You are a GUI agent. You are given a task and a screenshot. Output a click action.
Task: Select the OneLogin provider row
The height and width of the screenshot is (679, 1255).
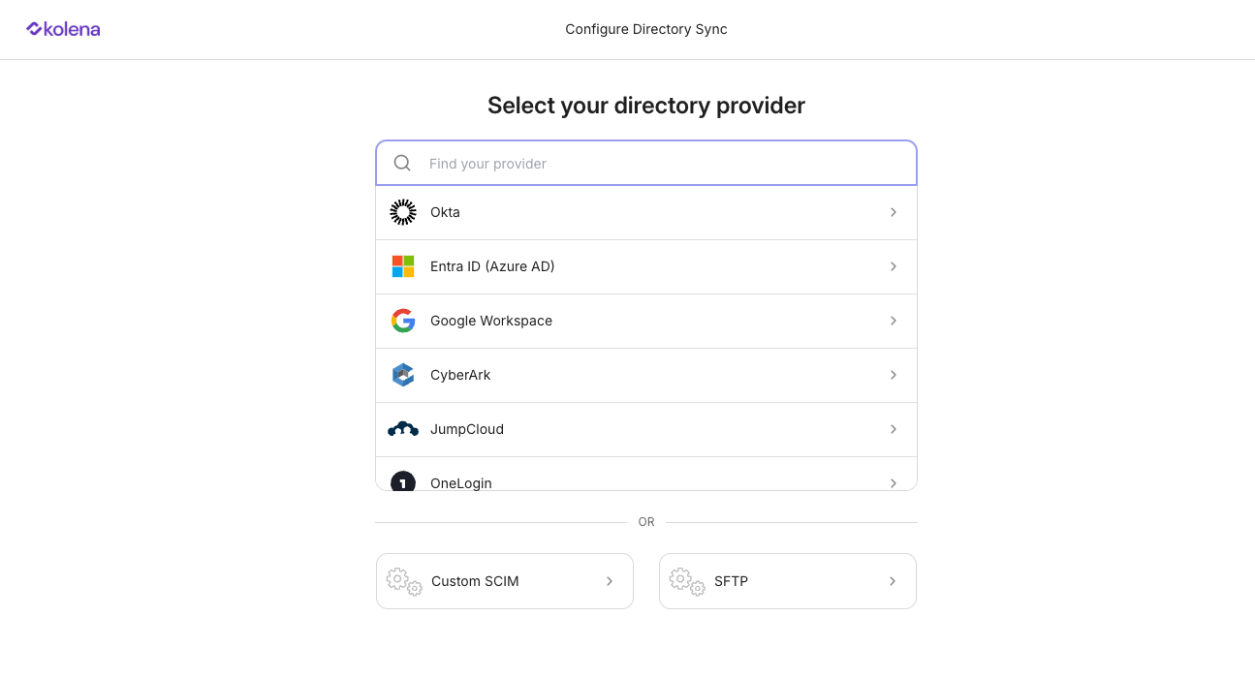click(x=646, y=481)
